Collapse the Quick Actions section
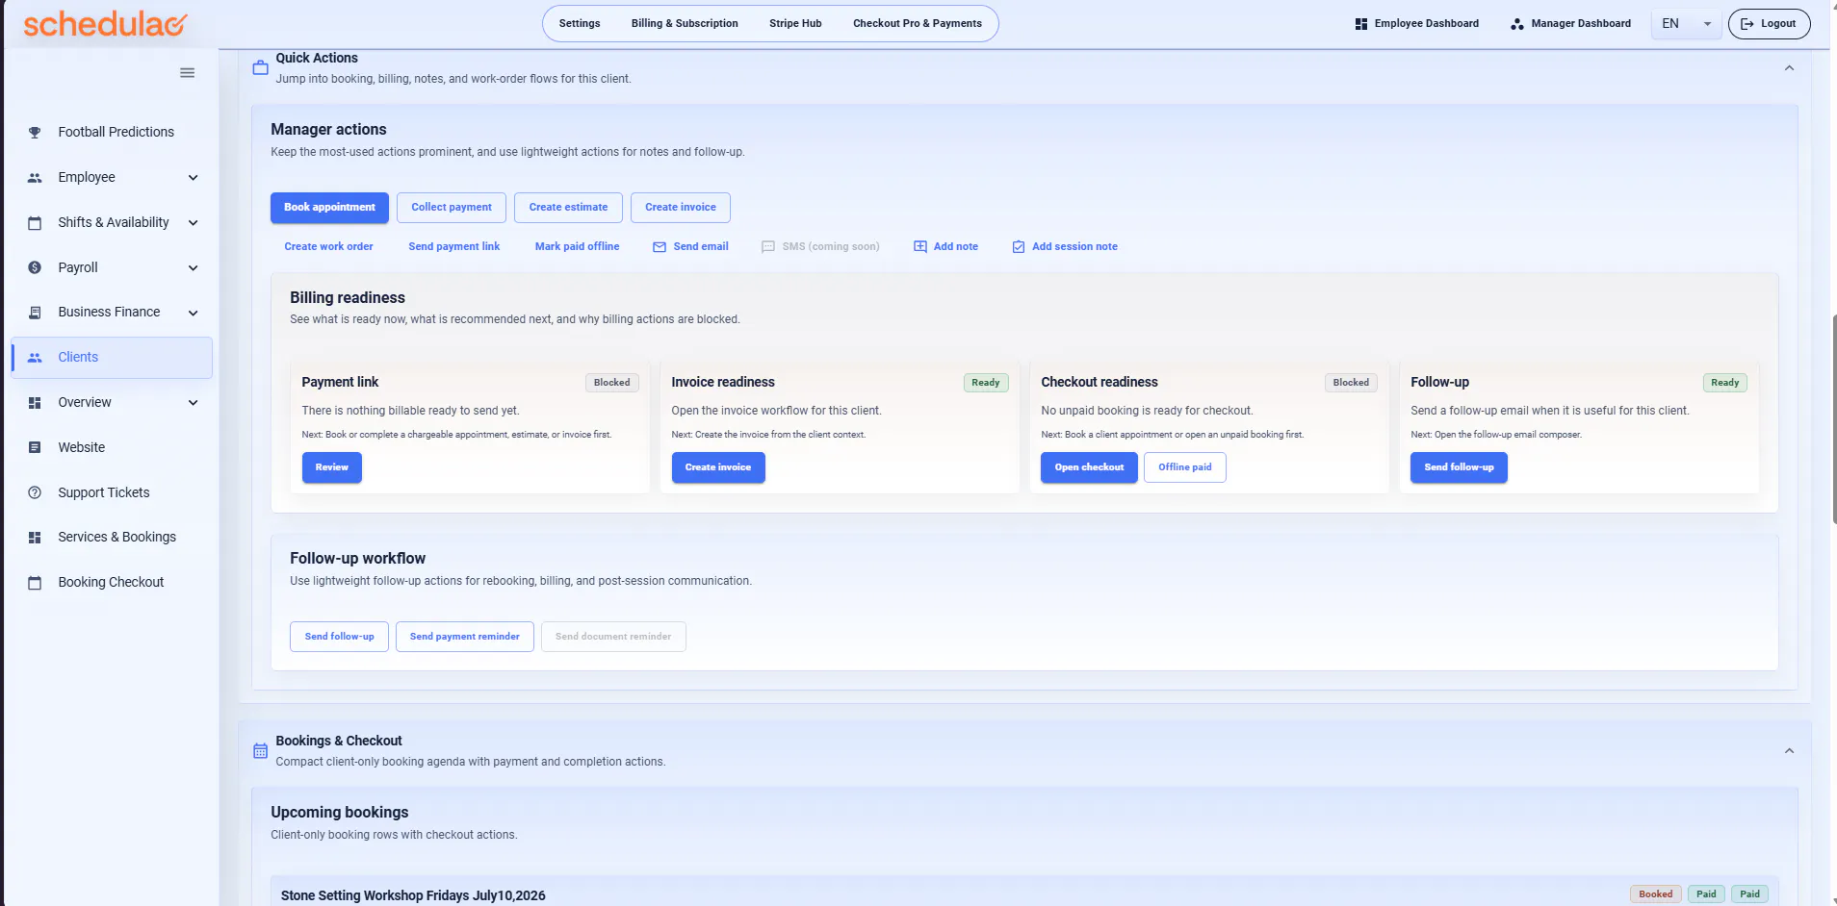The width and height of the screenshot is (1837, 906). click(x=1789, y=68)
